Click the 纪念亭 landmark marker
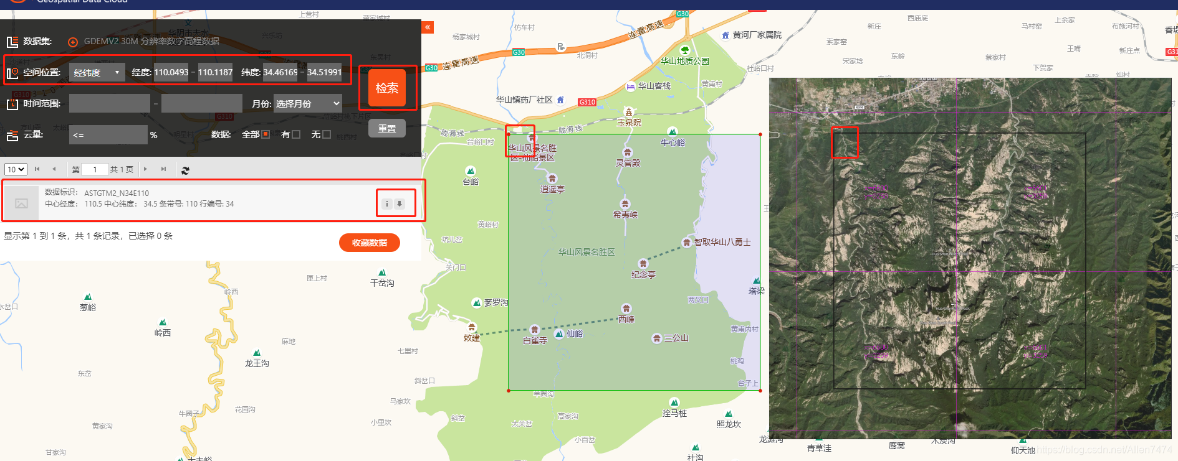The image size is (1178, 461). tap(643, 264)
